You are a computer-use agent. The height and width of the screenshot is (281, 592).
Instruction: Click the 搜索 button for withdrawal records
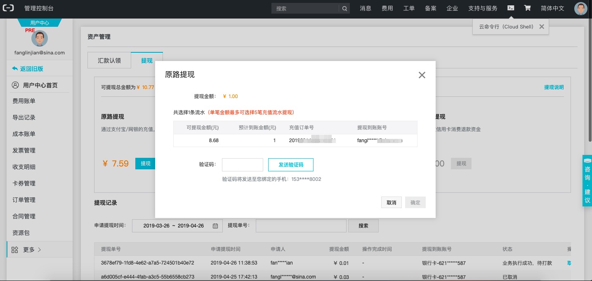point(363,226)
